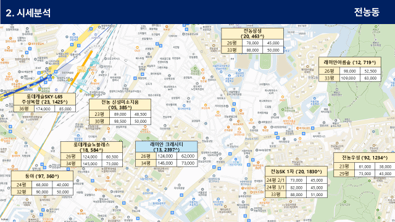This screenshot has width=395, height=222.
Task: Click the '2. 시세분석' slide title
Action: click(x=28, y=13)
